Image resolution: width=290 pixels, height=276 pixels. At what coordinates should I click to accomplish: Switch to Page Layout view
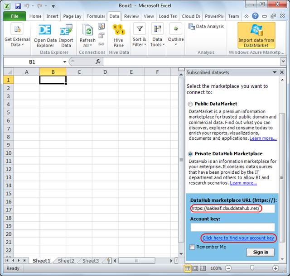point(195,268)
